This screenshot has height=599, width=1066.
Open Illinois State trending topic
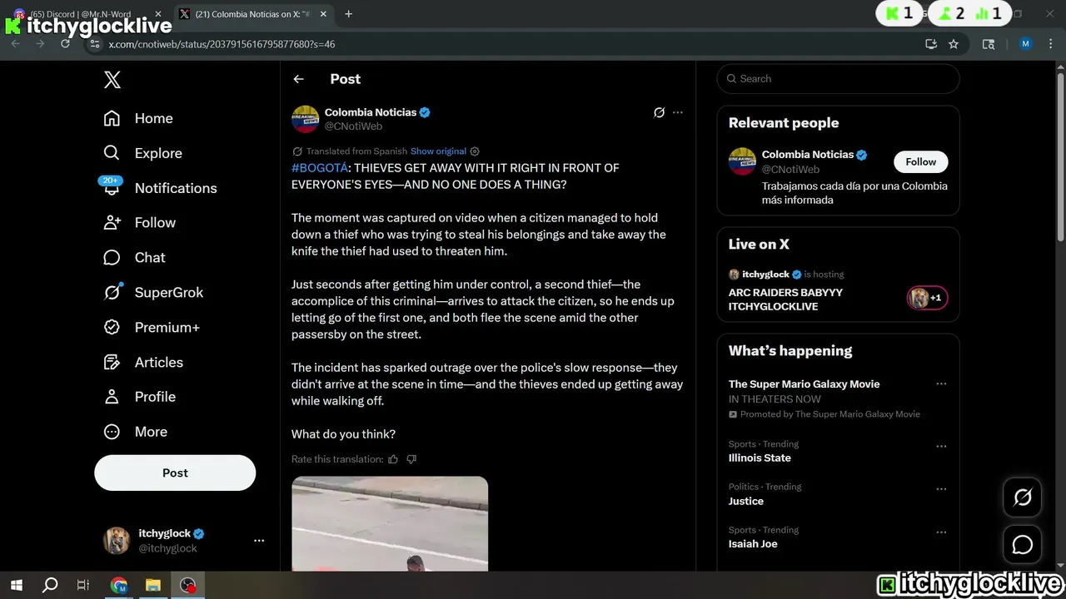760,458
